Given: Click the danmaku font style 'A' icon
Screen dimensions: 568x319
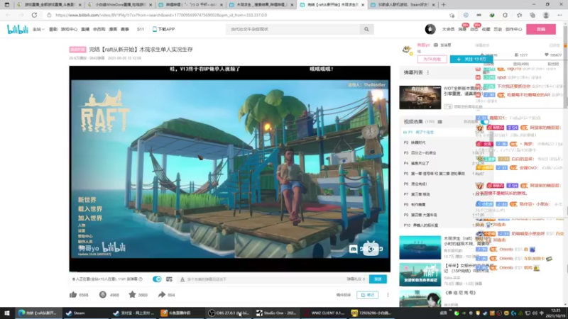Looking at the screenshot, I should point(182,279).
